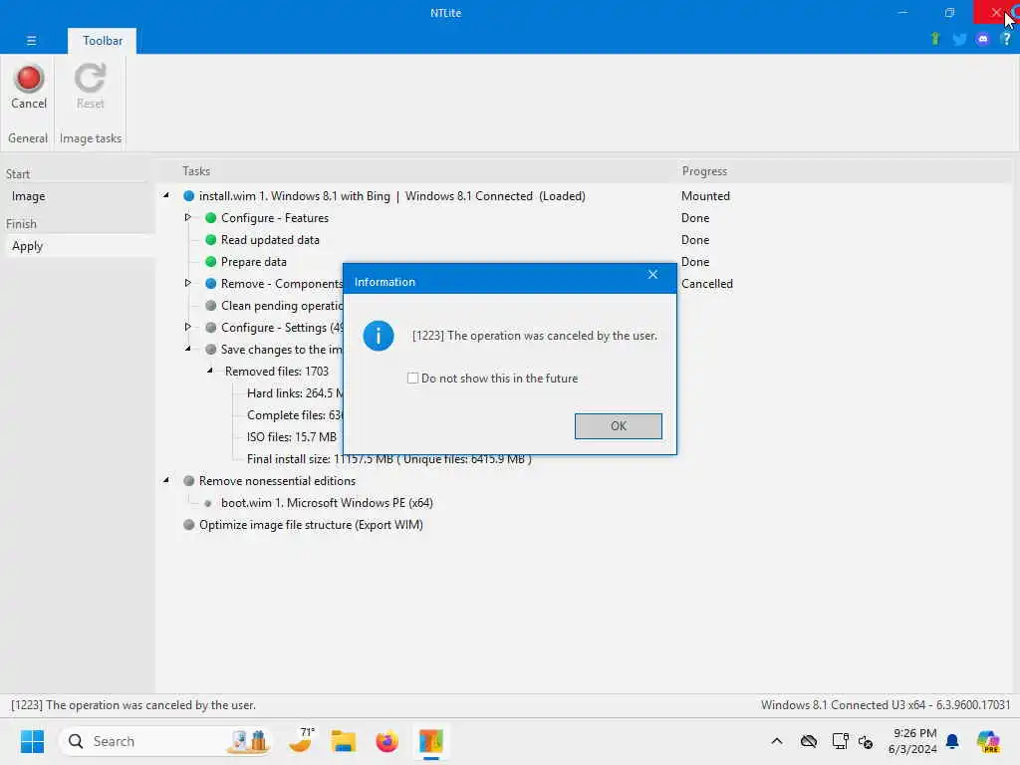1020x765 pixels.
Task: Click the Reset toolbar icon
Action: point(90,79)
